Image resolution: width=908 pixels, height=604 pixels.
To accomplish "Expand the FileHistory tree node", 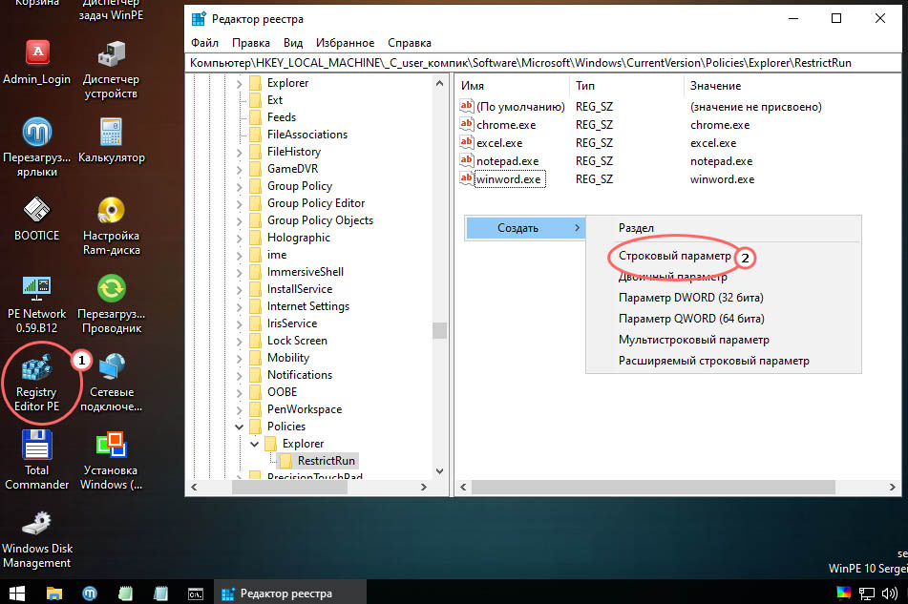I will [239, 154].
